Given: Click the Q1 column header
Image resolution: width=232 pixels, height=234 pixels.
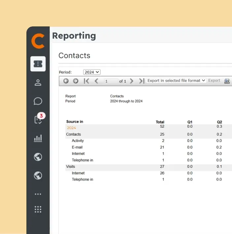Looking at the screenshot, I should point(190,122).
